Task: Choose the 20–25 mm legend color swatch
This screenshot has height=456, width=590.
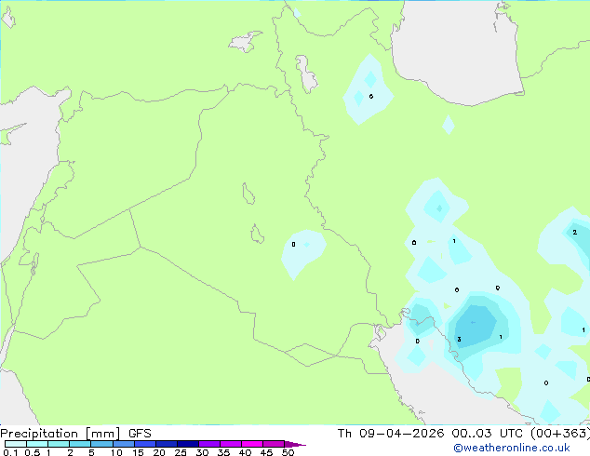Action: [x=167, y=444]
